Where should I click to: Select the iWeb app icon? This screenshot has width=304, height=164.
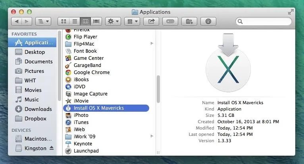[x=68, y=130]
